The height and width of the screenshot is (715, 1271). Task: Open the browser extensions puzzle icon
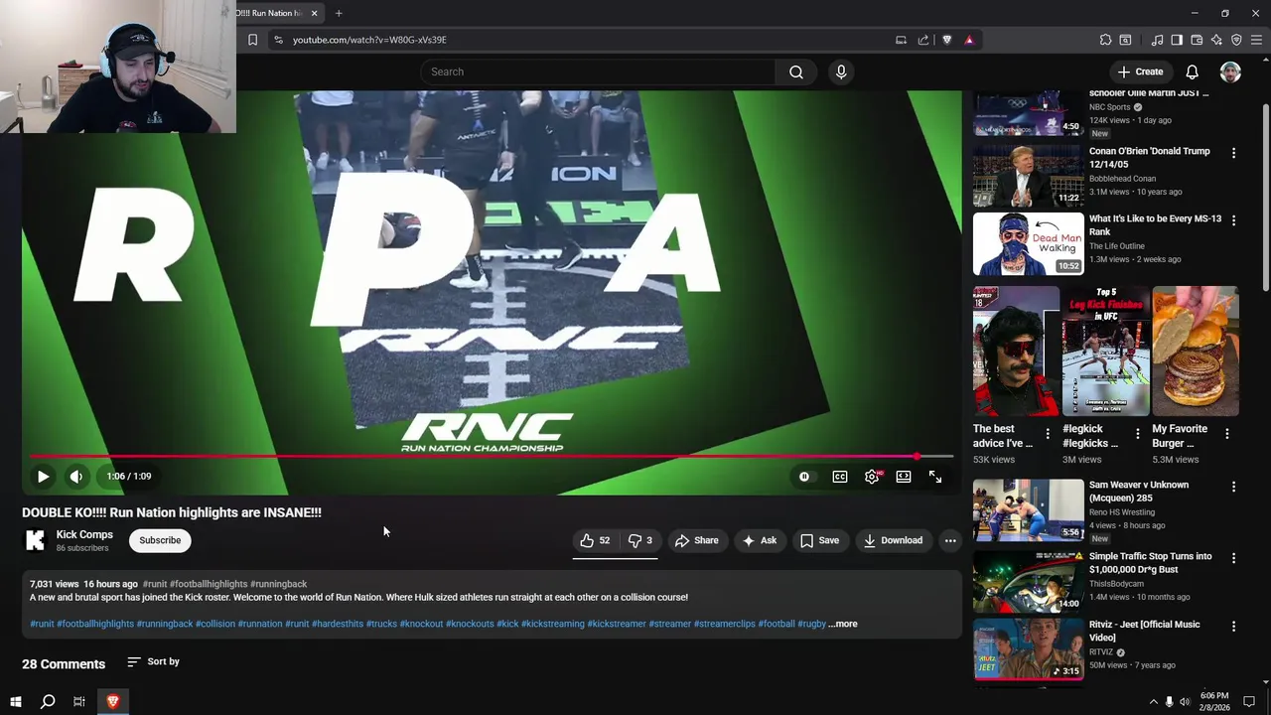pos(1105,40)
